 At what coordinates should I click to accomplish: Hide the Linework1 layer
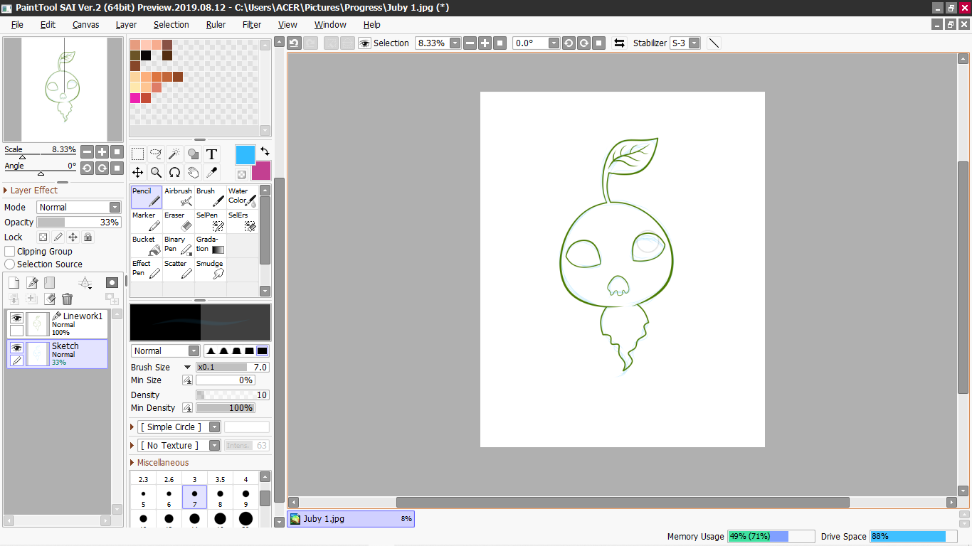tap(16, 318)
